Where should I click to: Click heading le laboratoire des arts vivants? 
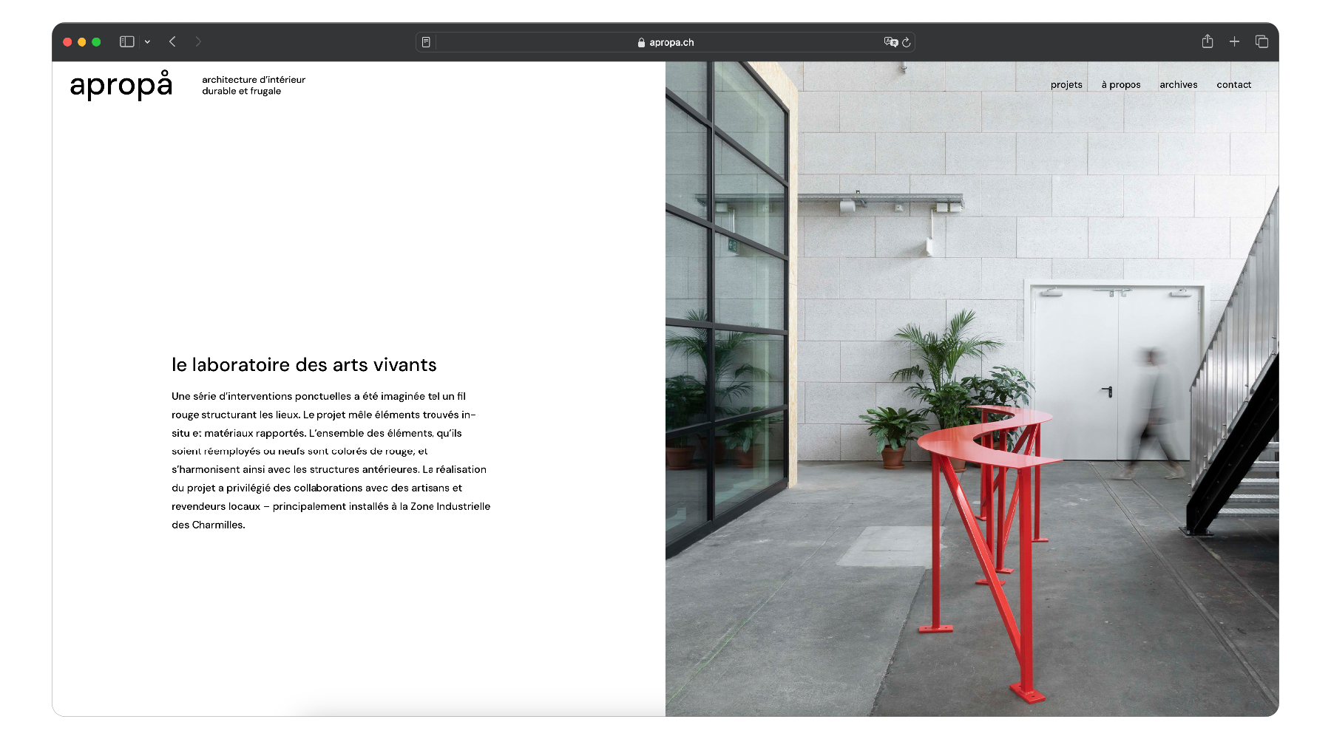coord(304,365)
